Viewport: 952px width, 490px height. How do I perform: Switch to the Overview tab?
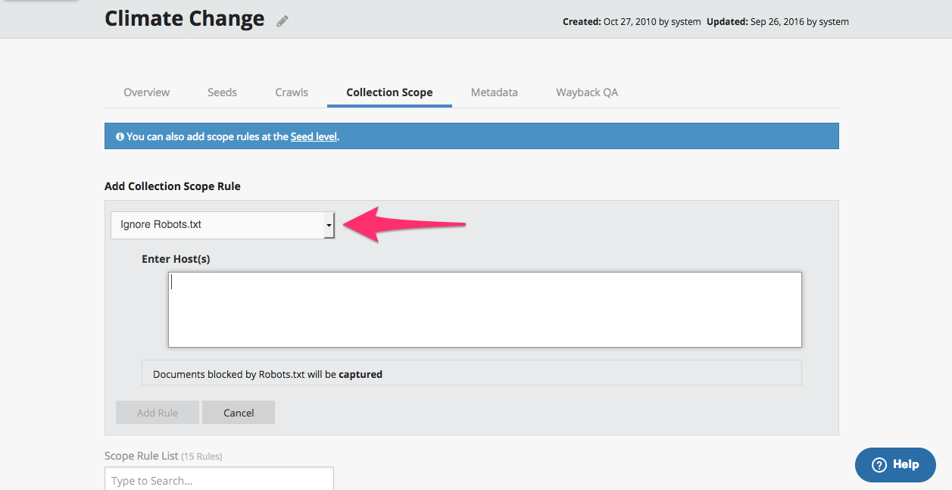(146, 92)
